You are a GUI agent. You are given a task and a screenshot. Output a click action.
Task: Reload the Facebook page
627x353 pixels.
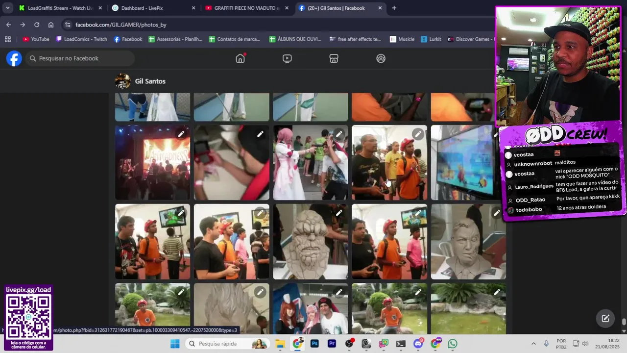pyautogui.click(x=37, y=25)
